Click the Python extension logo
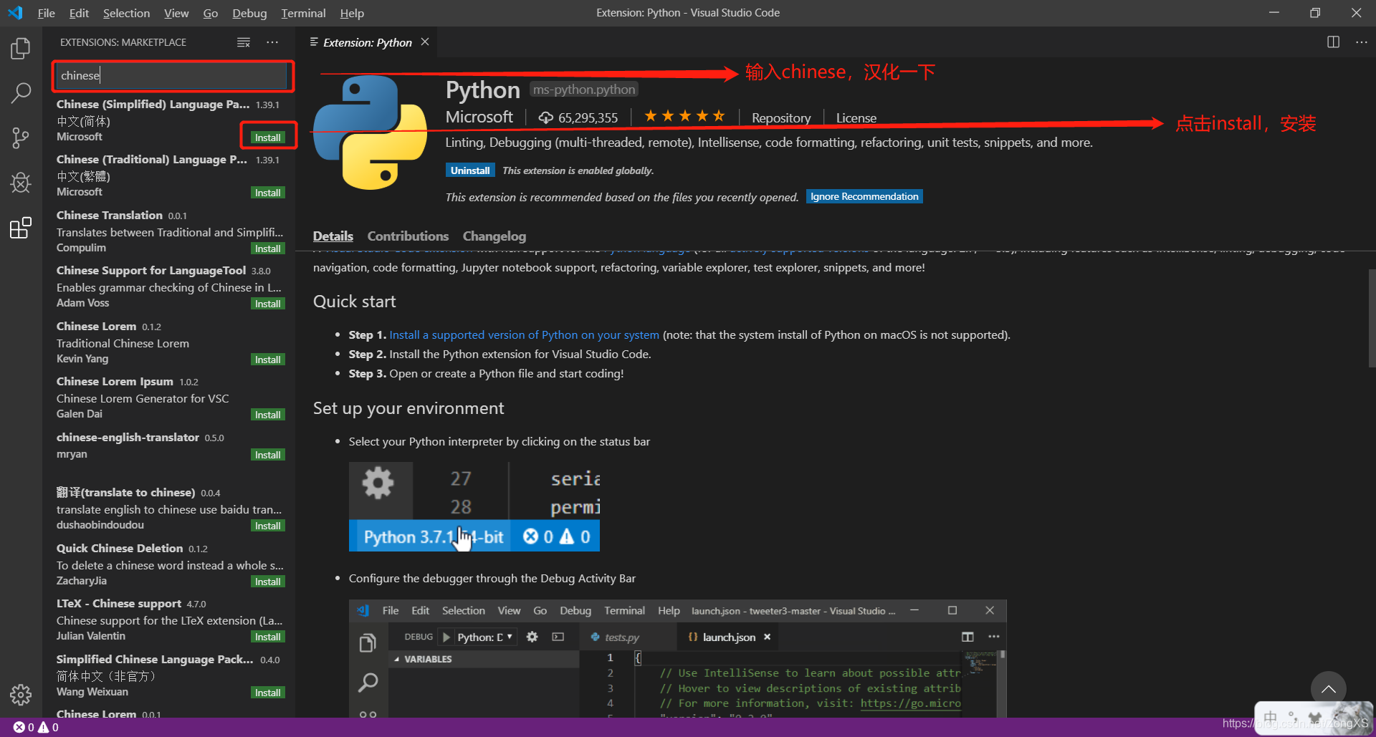The width and height of the screenshot is (1376, 737). (370, 133)
